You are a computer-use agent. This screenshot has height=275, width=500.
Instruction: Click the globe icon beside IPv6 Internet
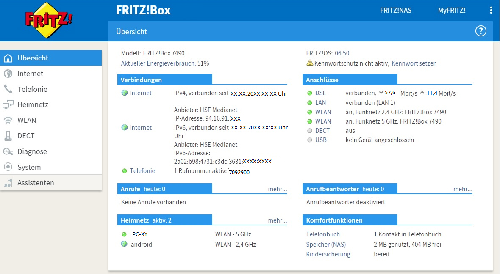tap(124, 128)
